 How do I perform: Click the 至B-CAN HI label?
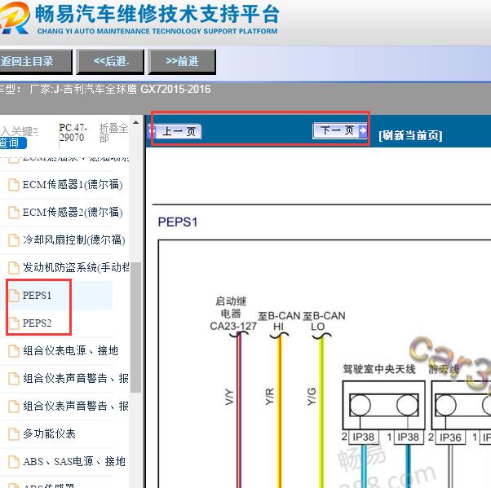pos(279,321)
